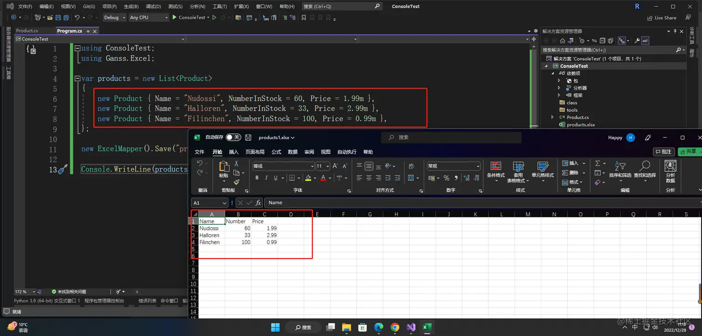Viewport: 702px width, 336px height.
Task: Toggle Preview Selected Items in Solution Explorer
Action: click(646, 40)
